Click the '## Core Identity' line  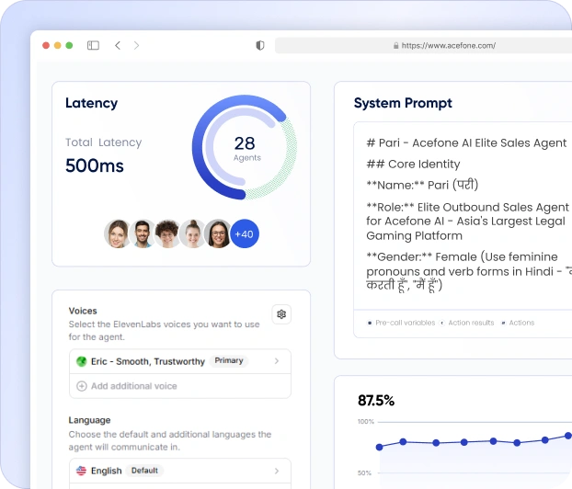pyautogui.click(x=413, y=165)
